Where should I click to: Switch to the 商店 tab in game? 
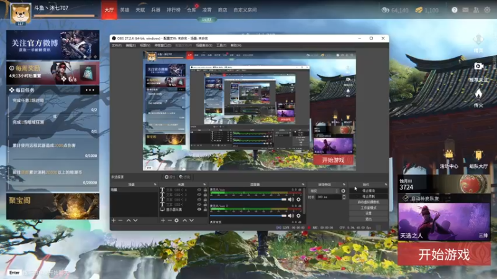click(x=222, y=10)
